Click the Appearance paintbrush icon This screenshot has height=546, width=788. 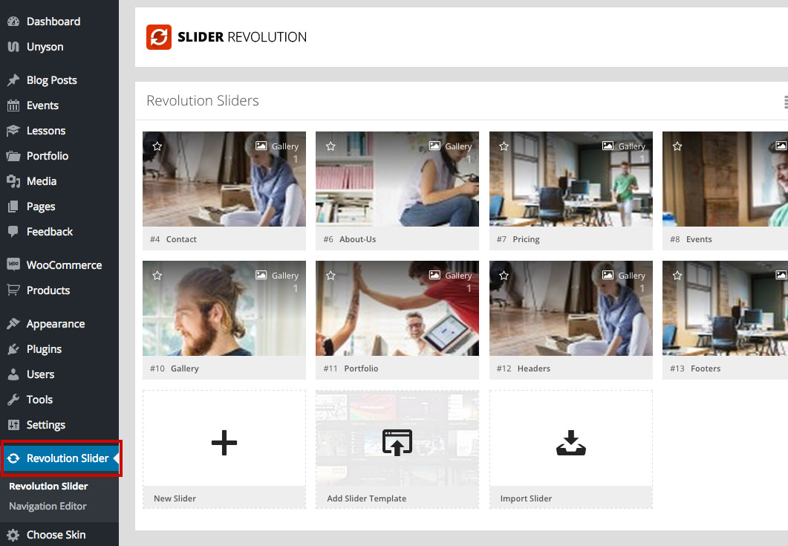point(13,324)
